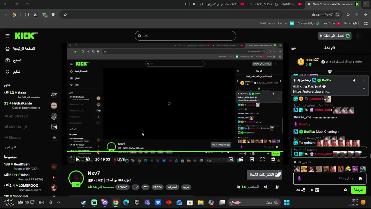Open the extensions puzzle icon

pos(27,15)
